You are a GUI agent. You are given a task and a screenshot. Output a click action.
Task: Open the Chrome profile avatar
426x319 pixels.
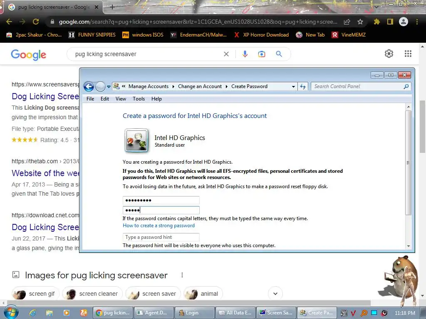[404, 22]
